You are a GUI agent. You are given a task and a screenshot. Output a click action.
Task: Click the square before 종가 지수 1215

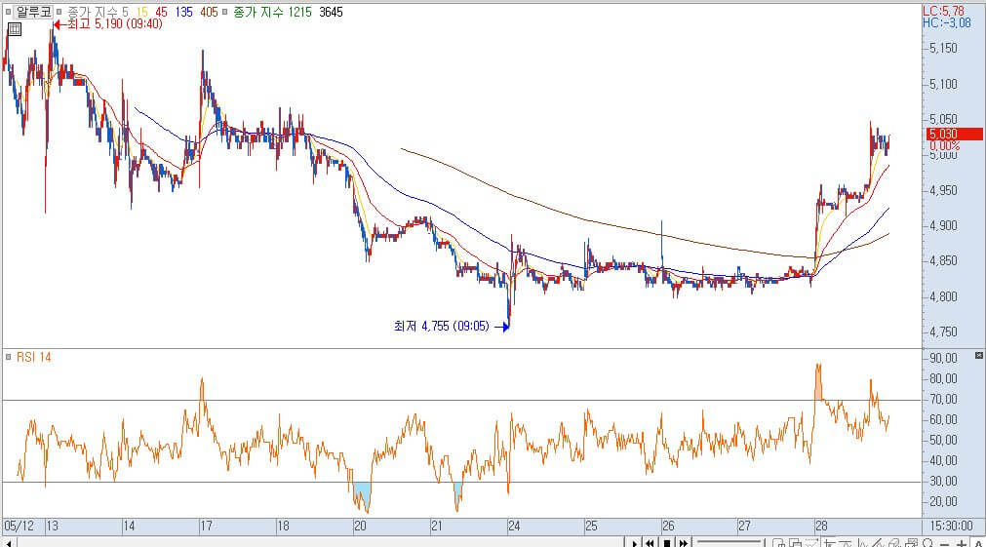click(224, 12)
